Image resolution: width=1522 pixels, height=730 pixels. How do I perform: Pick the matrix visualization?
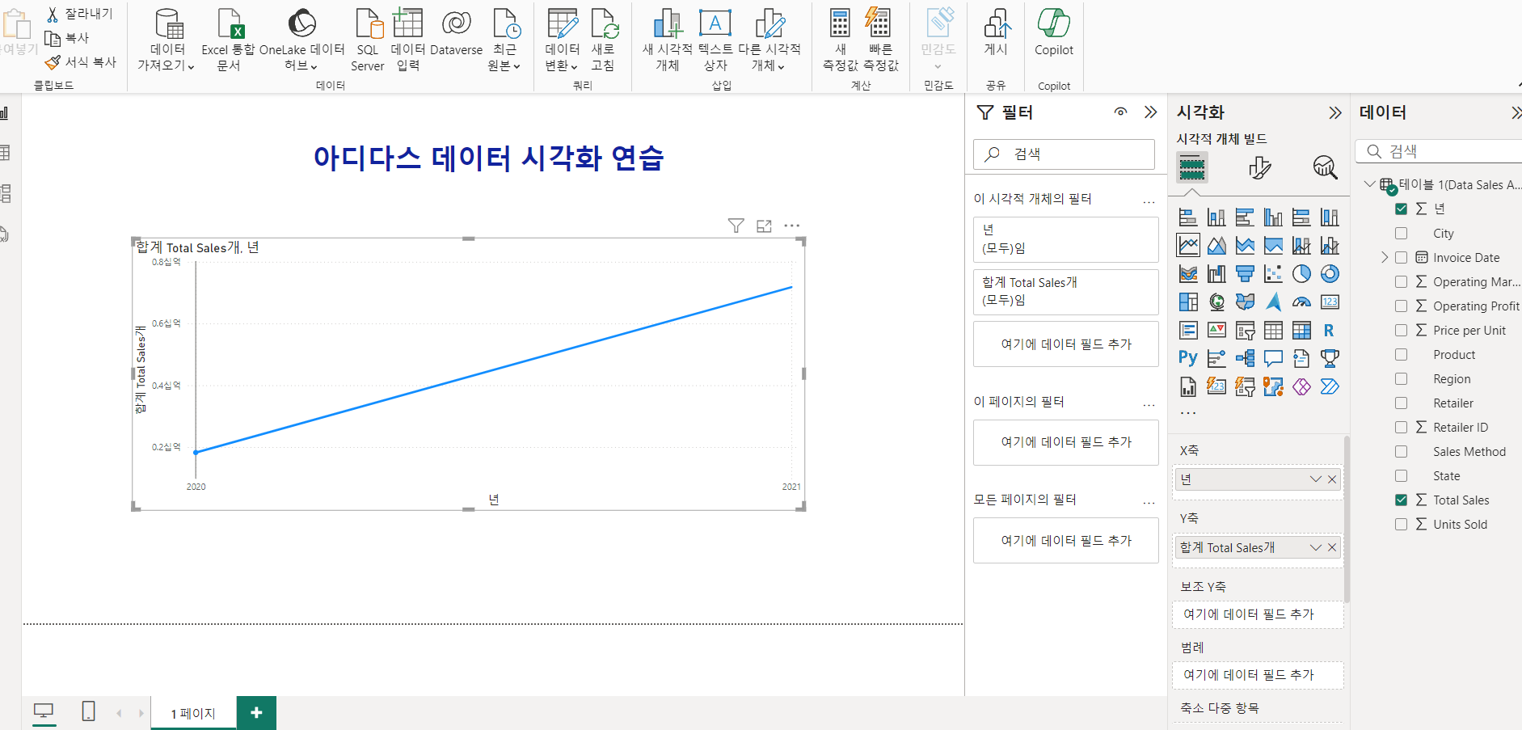[1301, 330]
